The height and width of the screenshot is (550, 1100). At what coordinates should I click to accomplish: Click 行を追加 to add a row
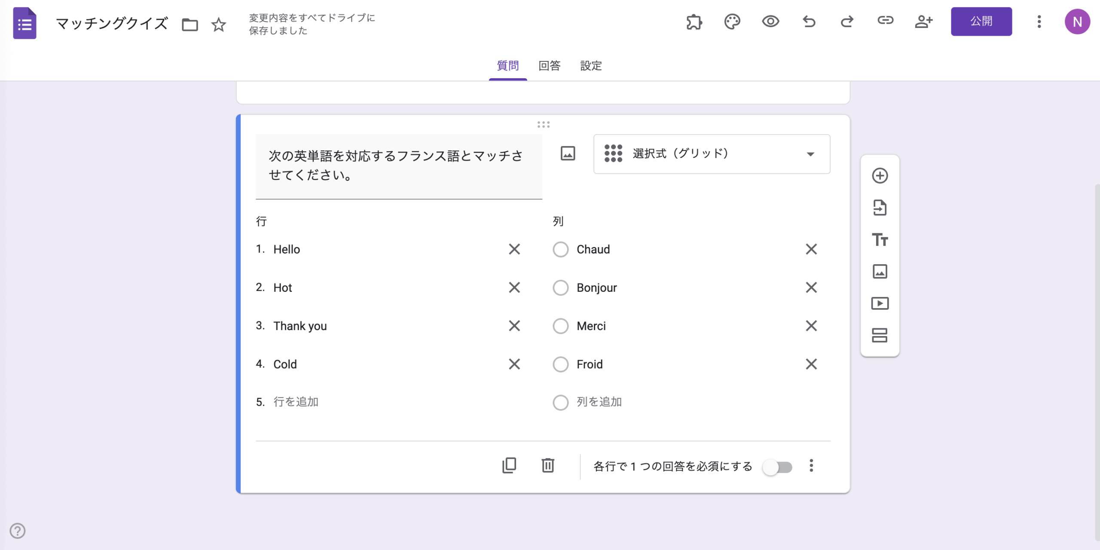click(x=296, y=402)
